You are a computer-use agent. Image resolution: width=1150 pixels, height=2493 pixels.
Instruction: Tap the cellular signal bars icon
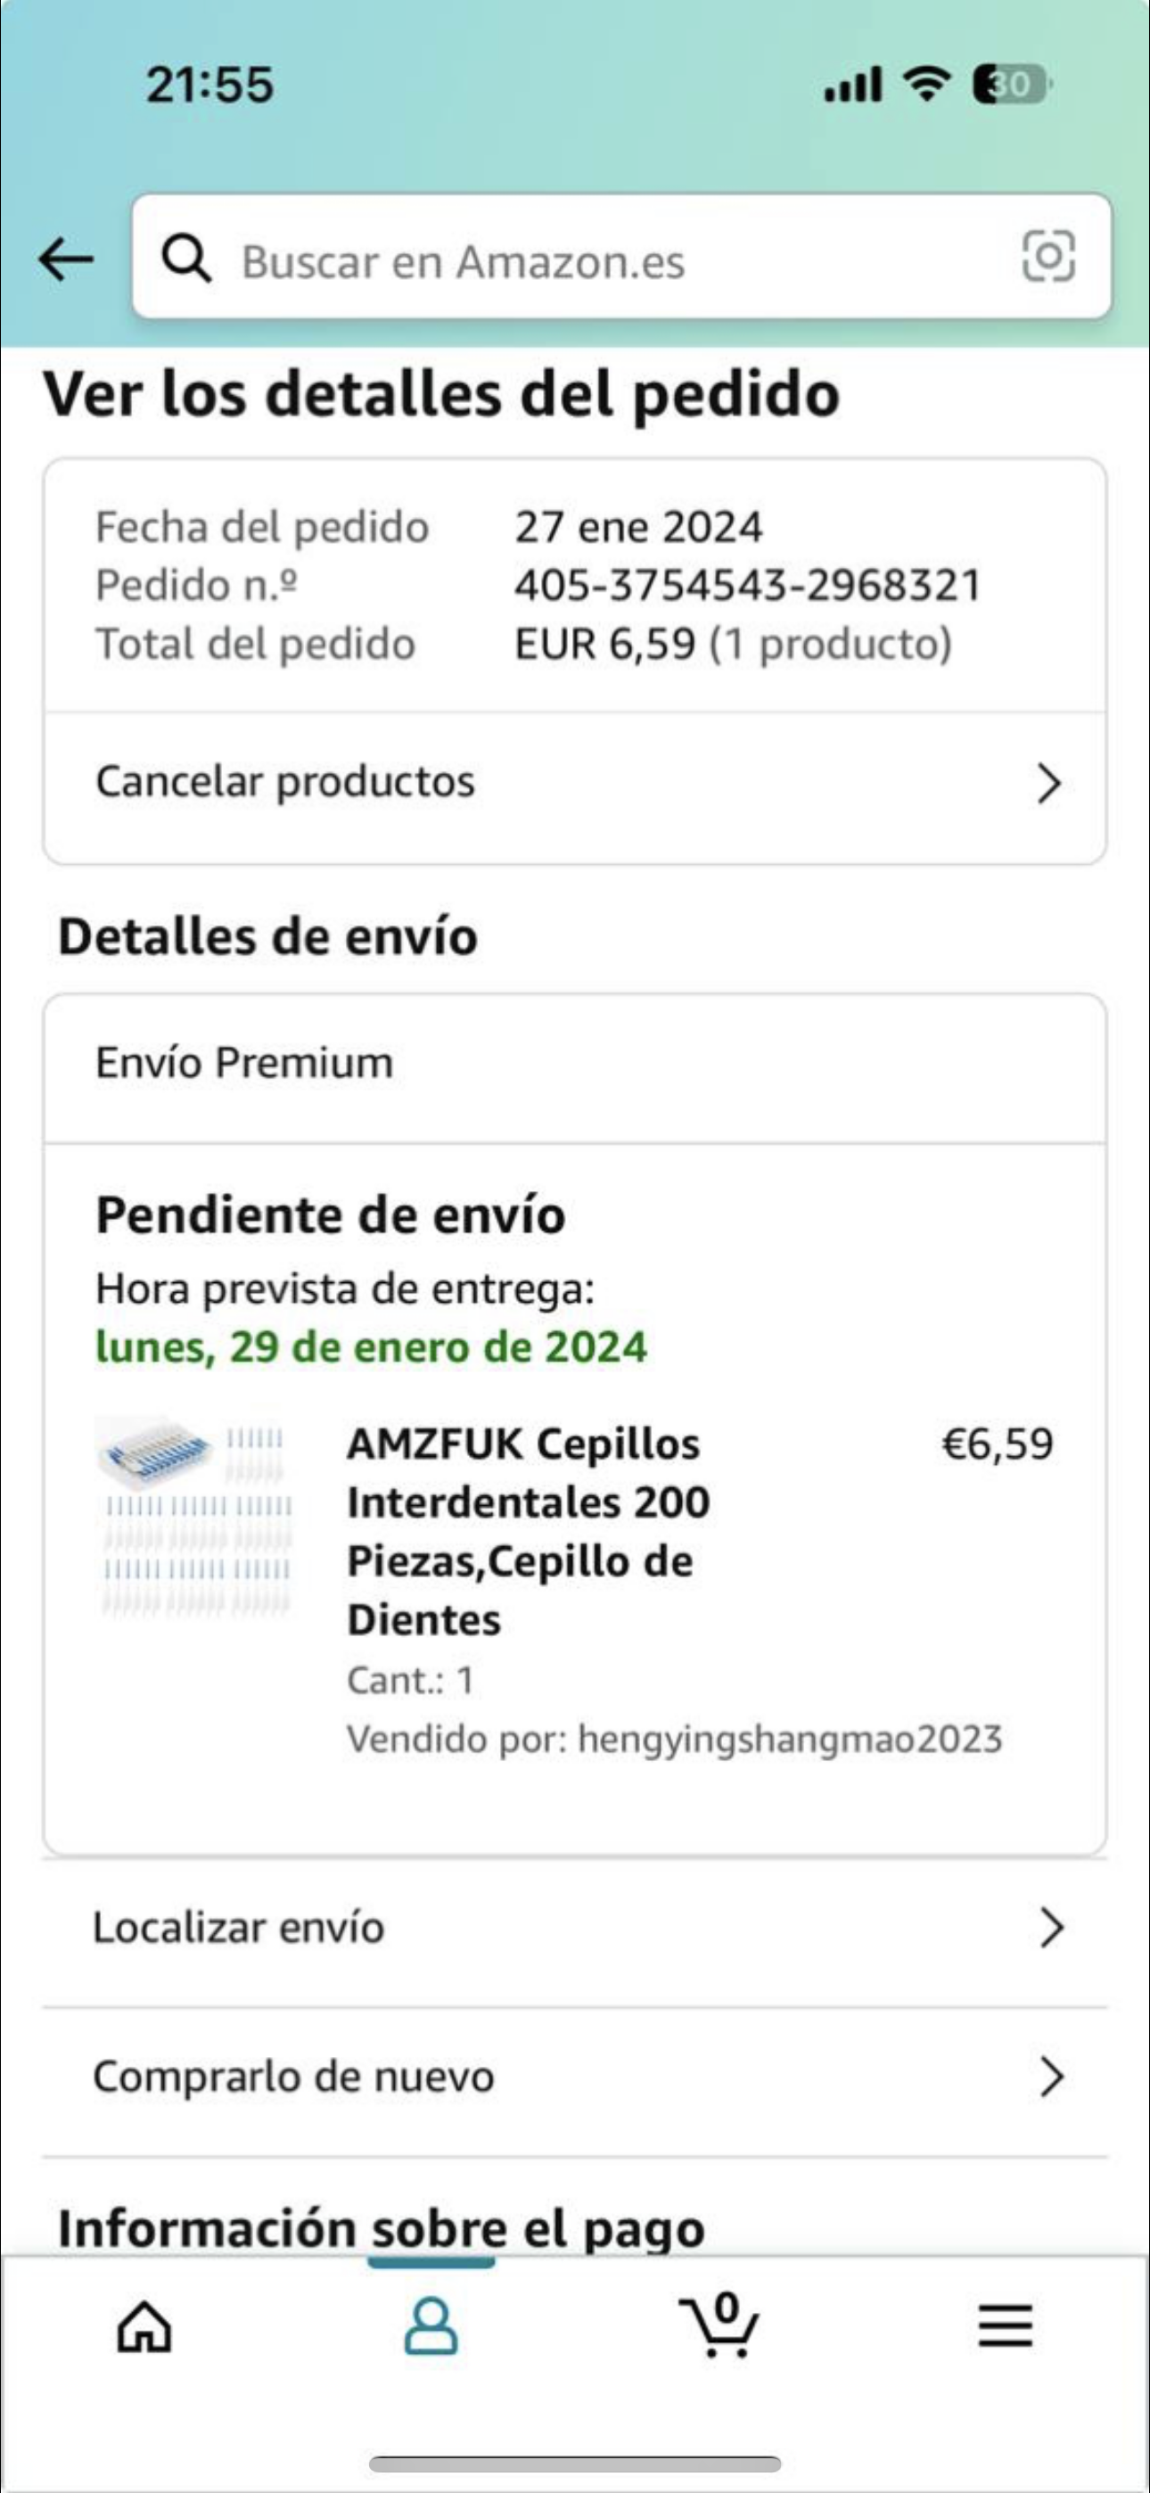(x=852, y=84)
